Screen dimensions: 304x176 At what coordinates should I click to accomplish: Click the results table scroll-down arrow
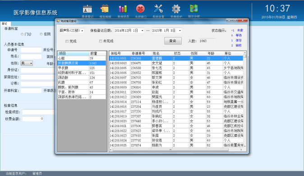click(x=244, y=146)
